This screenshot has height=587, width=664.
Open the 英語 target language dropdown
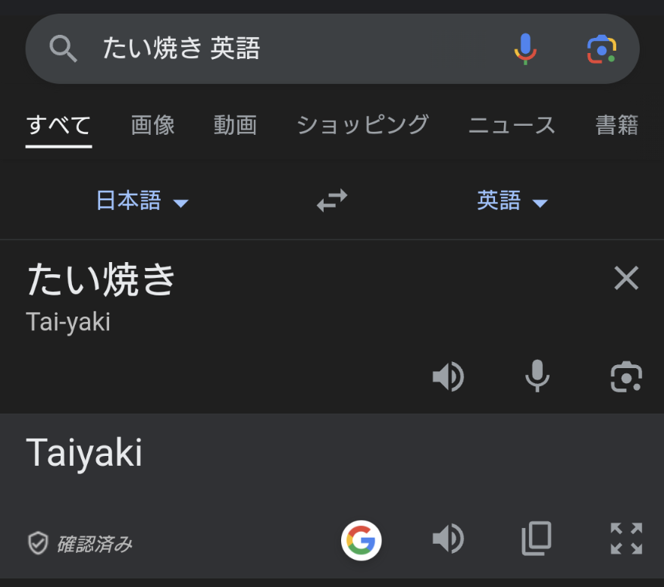512,201
